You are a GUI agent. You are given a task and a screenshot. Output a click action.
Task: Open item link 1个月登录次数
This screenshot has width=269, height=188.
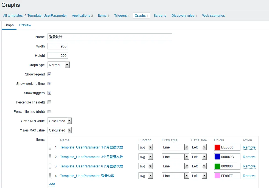[x=91, y=147]
